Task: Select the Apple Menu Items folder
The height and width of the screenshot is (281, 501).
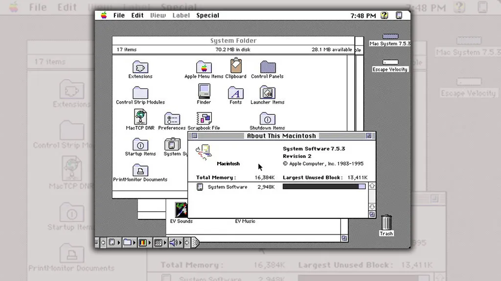Action: pos(204,67)
